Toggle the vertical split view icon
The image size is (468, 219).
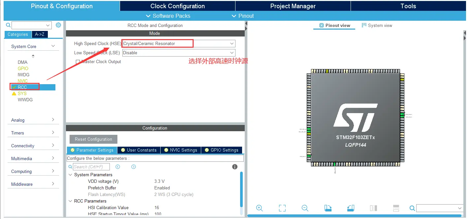click(x=373, y=208)
